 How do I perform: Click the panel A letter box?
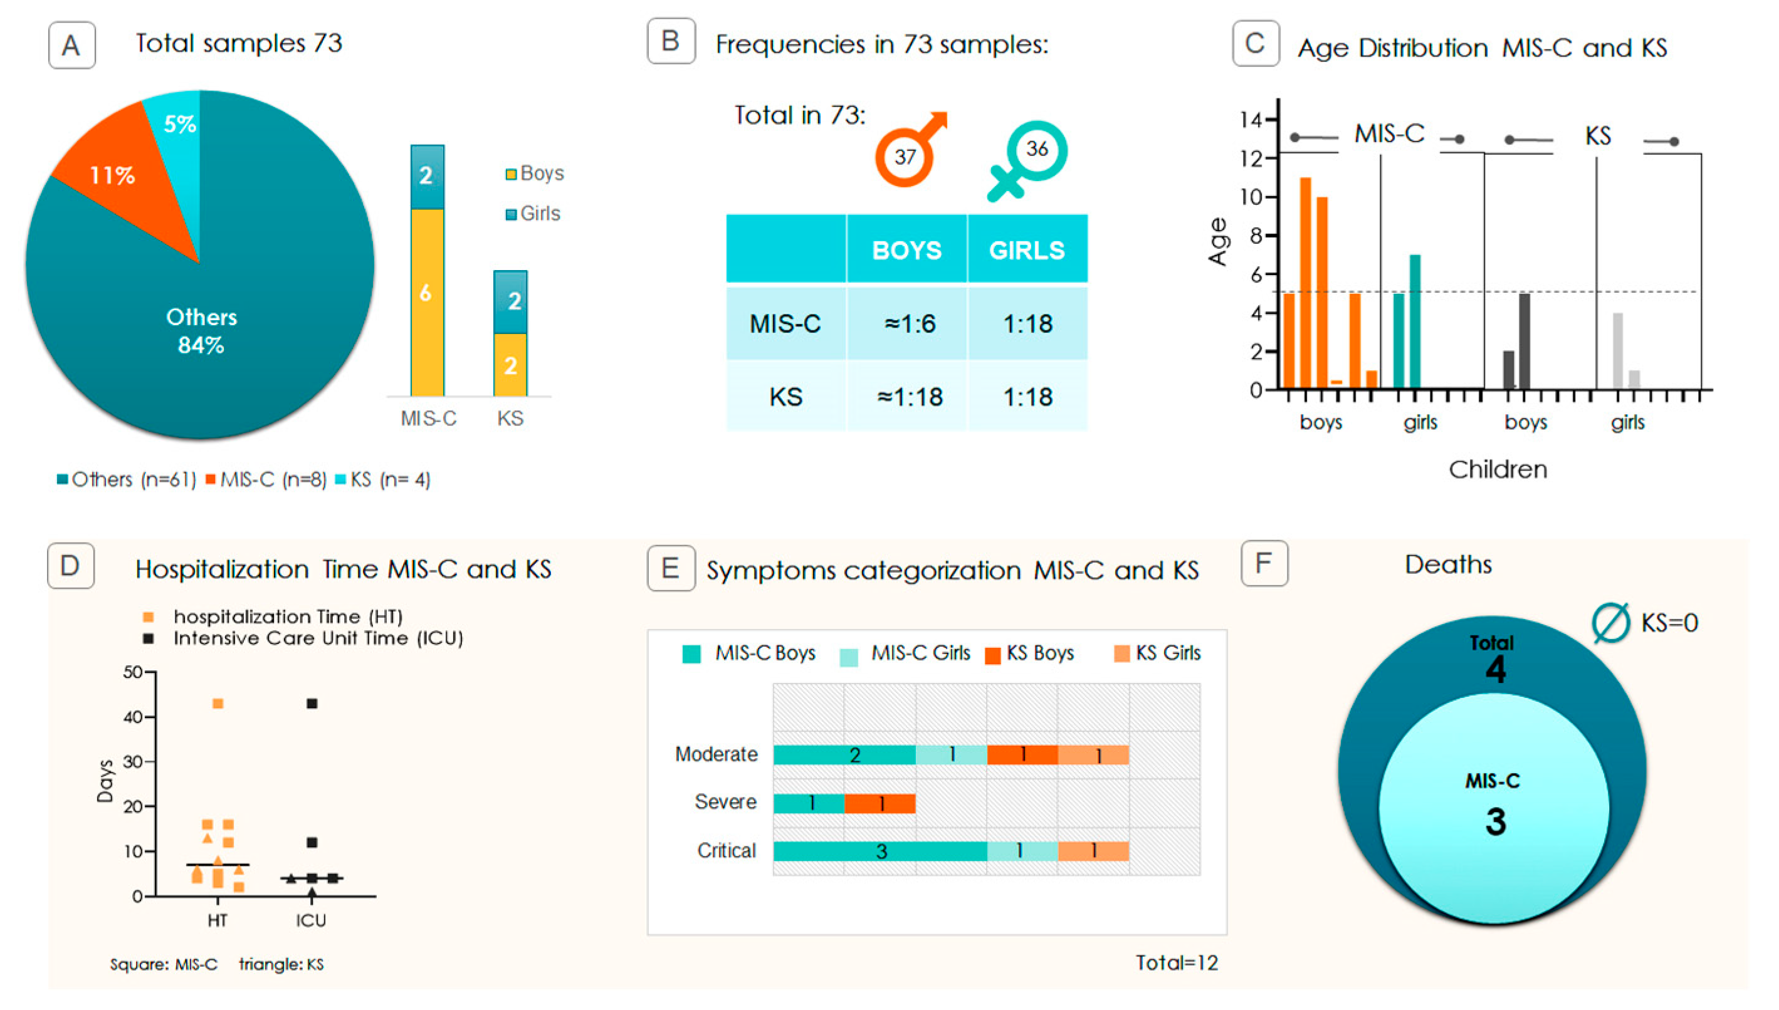click(x=71, y=45)
